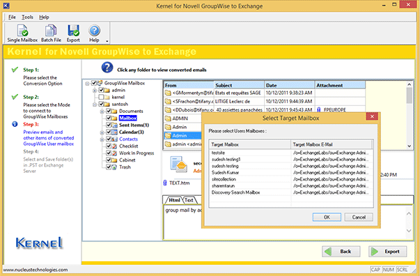Uncheck the Trash folder checkbox
Image resolution: width=420 pixels, height=276 pixels.
109,167
